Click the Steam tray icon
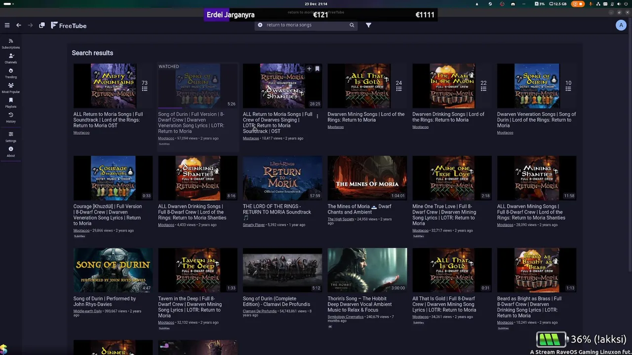632x355 pixels. coord(490,4)
